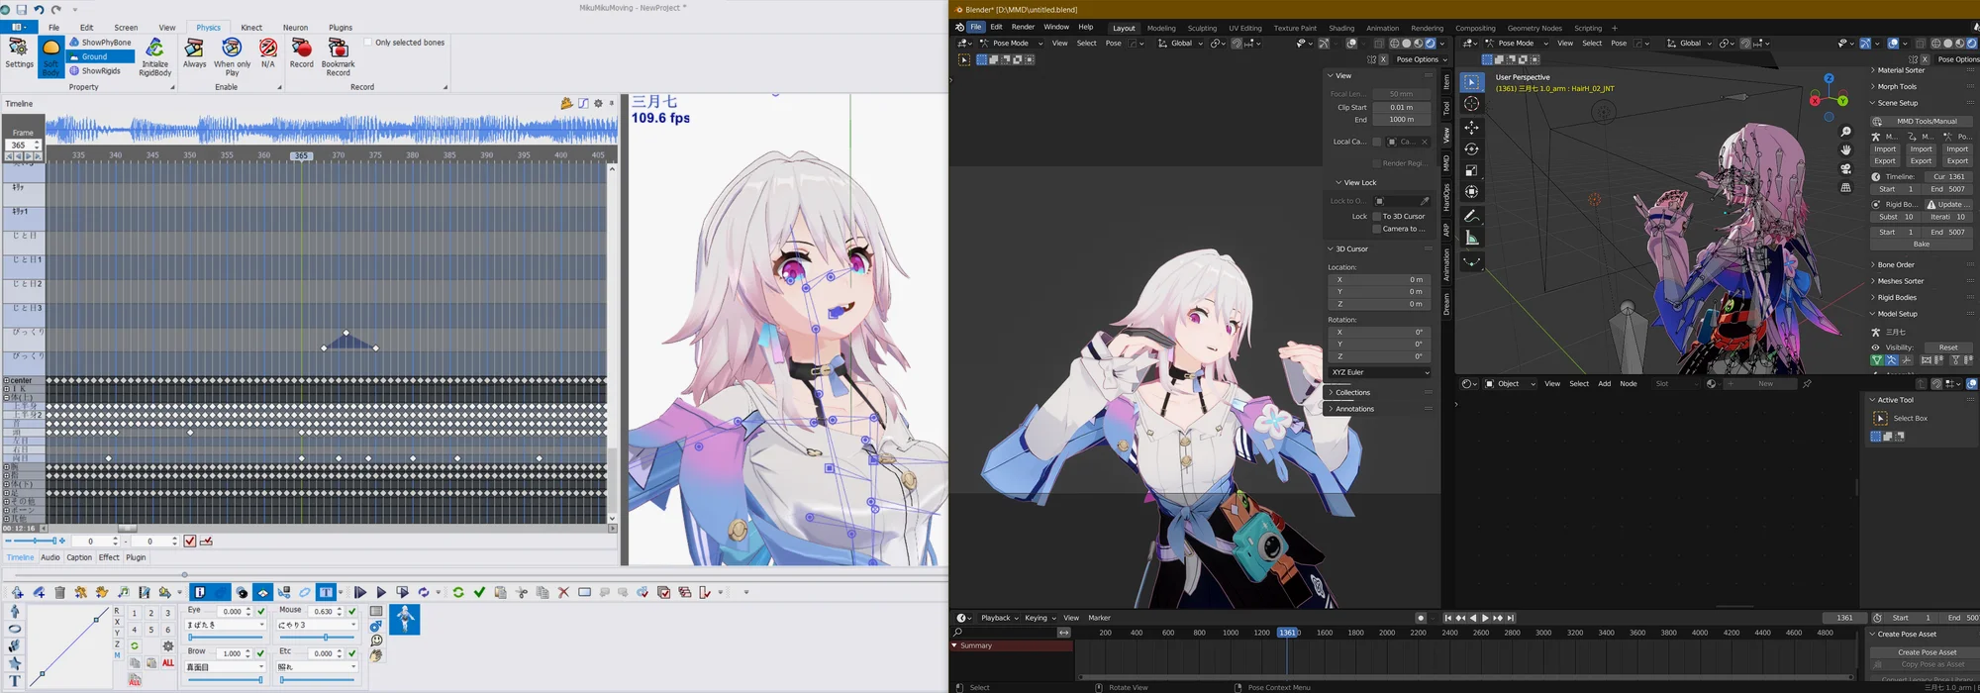Start physics Record

302,54
